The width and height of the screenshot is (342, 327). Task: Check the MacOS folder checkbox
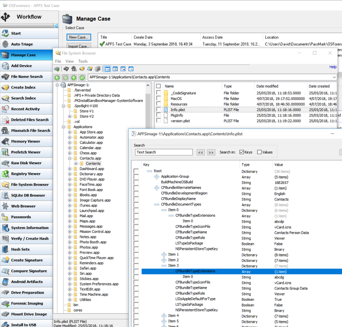pyautogui.click(x=159, y=98)
